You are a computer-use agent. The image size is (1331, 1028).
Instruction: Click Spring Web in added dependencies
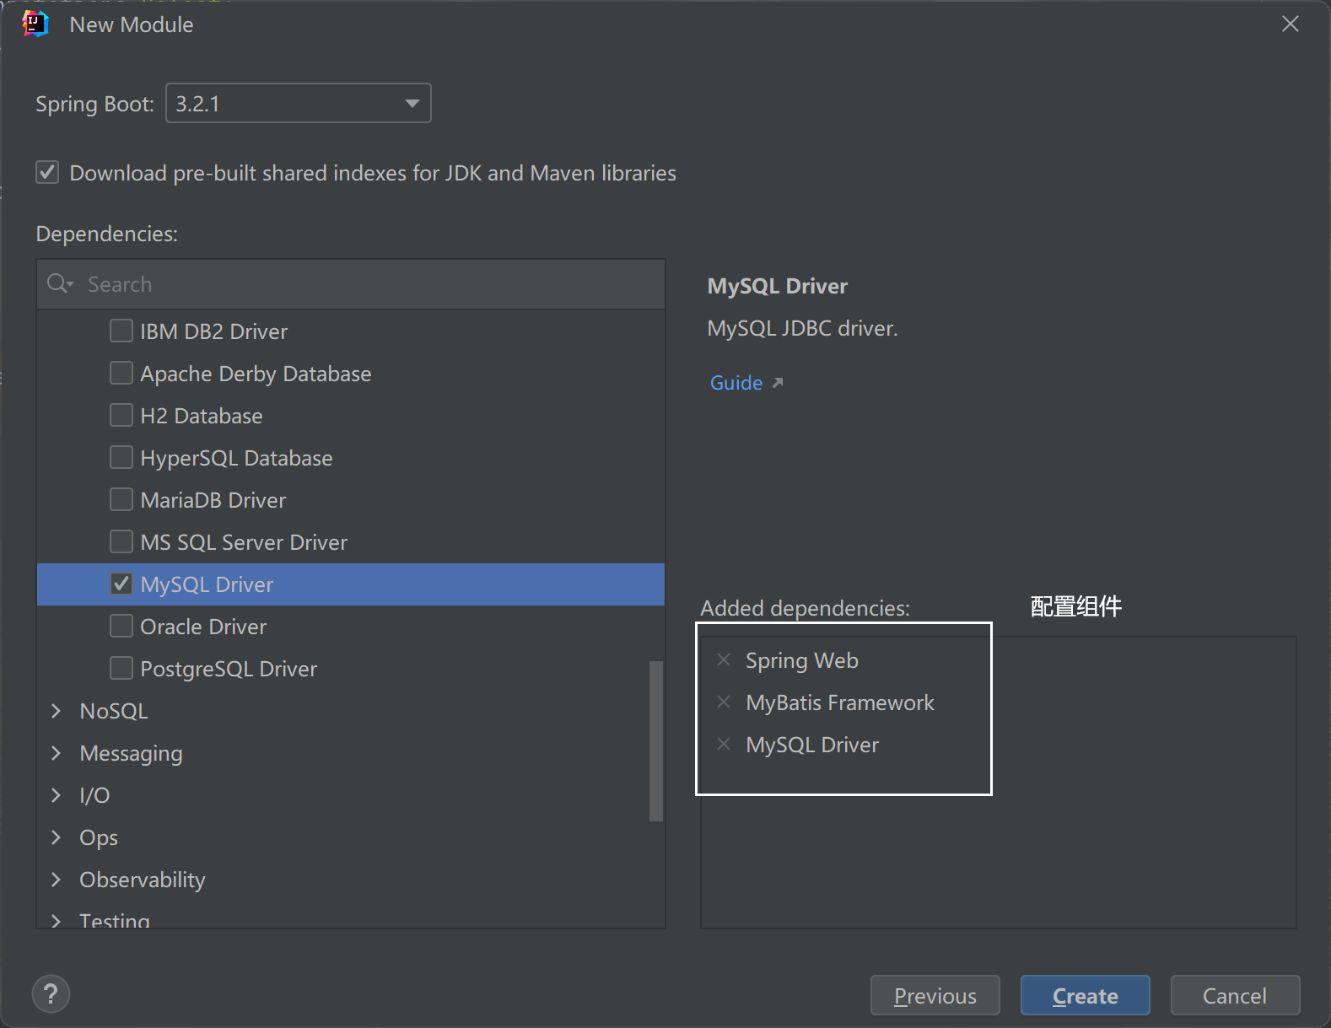point(802,660)
